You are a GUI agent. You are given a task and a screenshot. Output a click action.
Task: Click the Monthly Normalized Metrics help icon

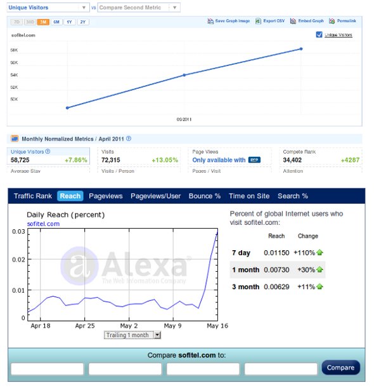[129, 138]
